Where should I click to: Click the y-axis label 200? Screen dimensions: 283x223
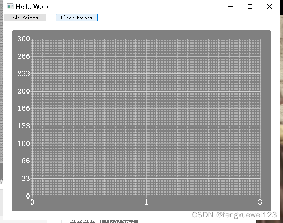pos(24,91)
